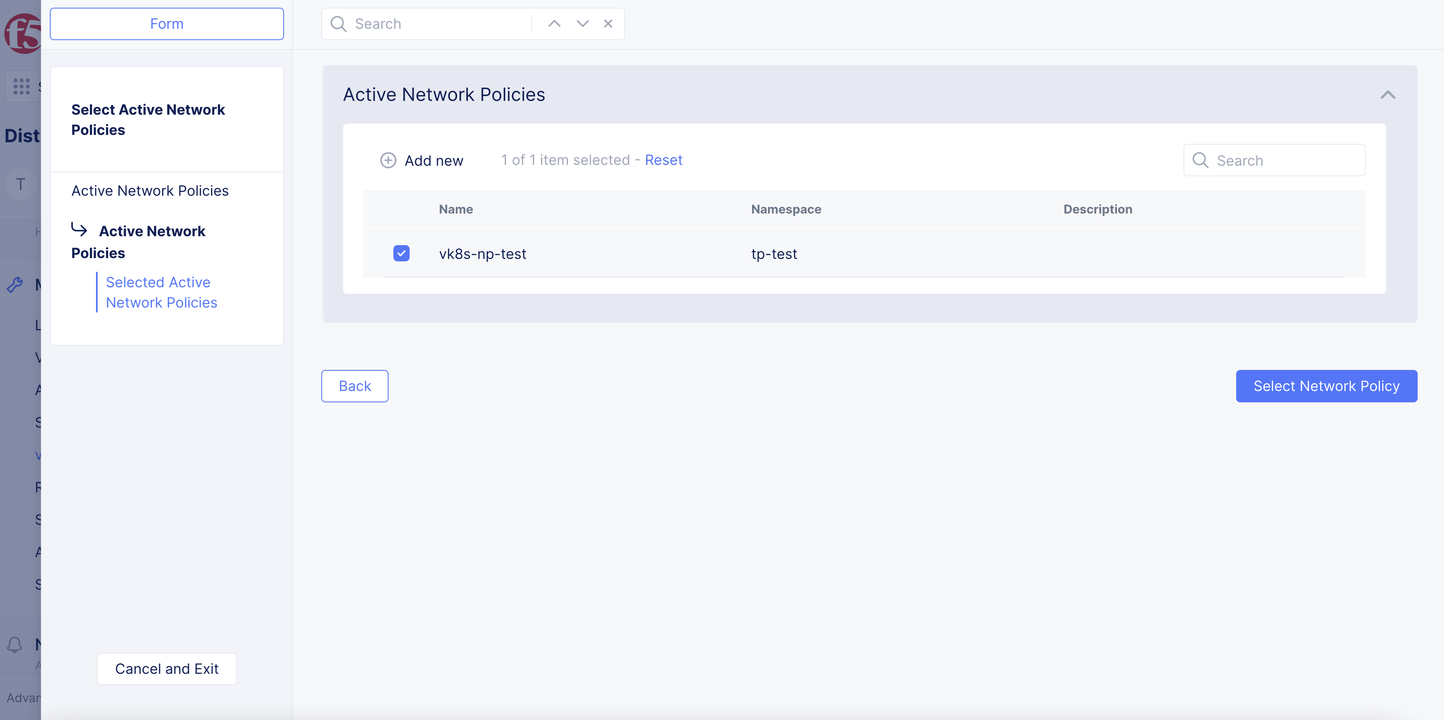The height and width of the screenshot is (720, 1444).
Task: Click the magnifier icon in top search
Action: [x=338, y=24]
